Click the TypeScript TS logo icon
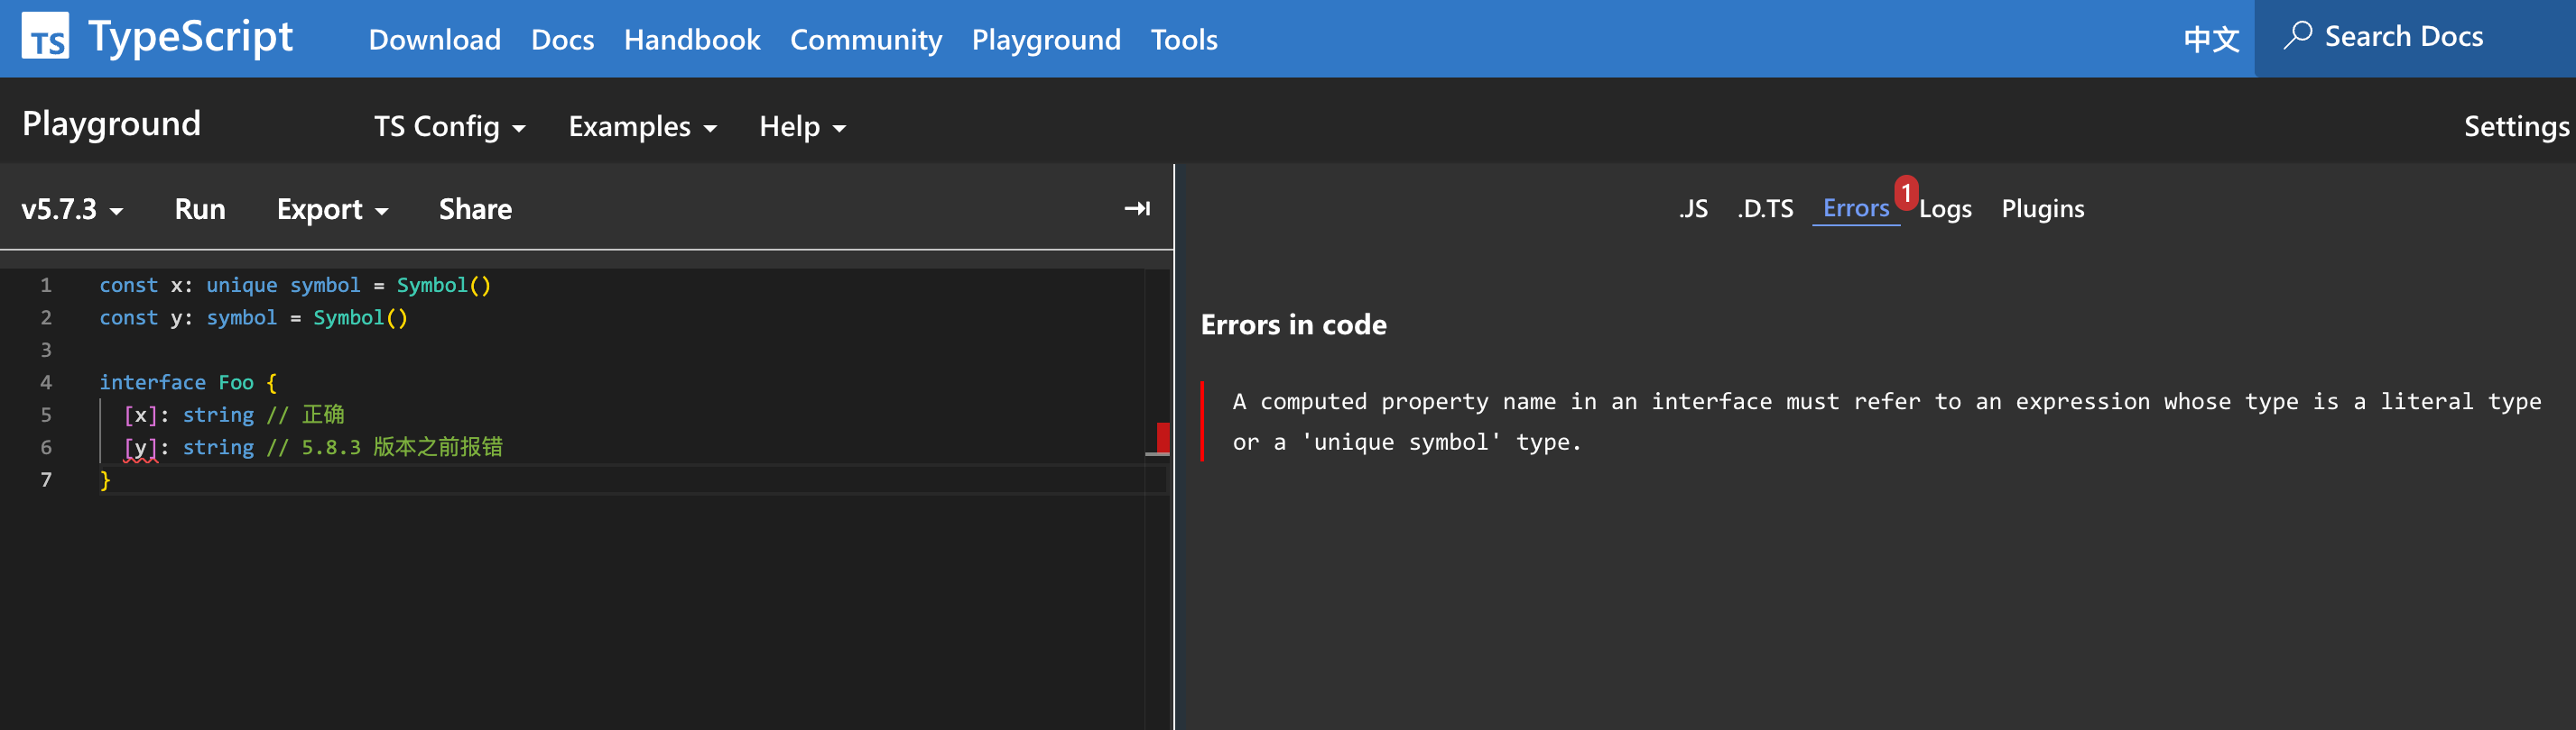 [45, 36]
